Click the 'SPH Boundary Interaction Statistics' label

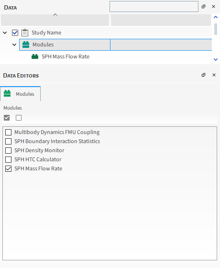[57, 141]
